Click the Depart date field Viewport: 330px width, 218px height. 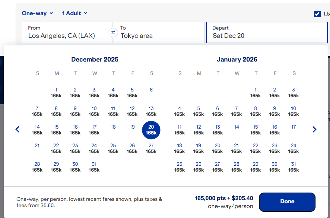click(267, 32)
